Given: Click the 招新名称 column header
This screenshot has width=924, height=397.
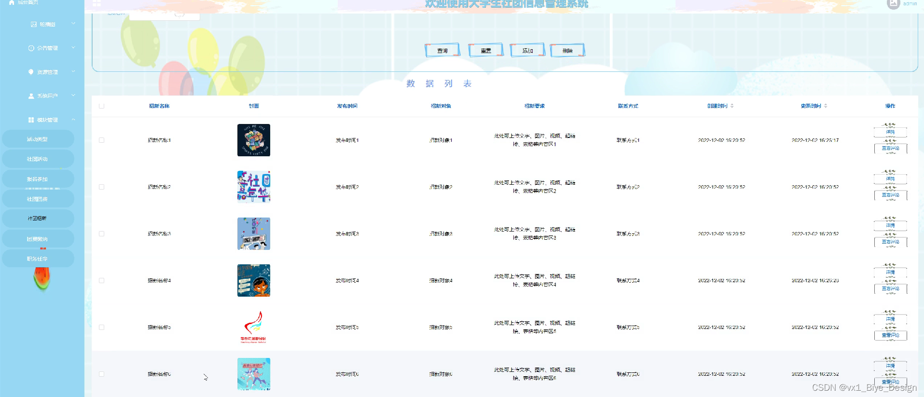Looking at the screenshot, I should pos(159,106).
